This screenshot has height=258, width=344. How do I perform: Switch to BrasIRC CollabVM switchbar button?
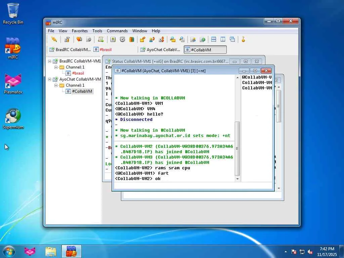coord(70,50)
